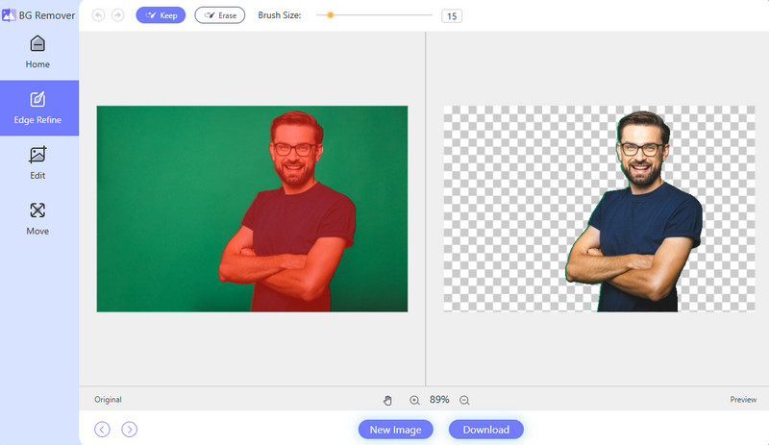Click the undo arrow icon

[x=98, y=16]
